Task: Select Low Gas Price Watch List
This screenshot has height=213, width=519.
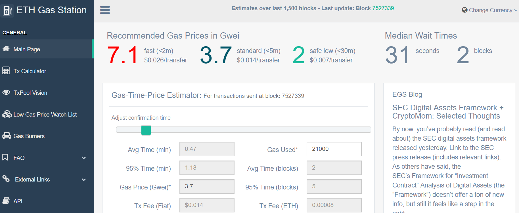Action: 45,115
